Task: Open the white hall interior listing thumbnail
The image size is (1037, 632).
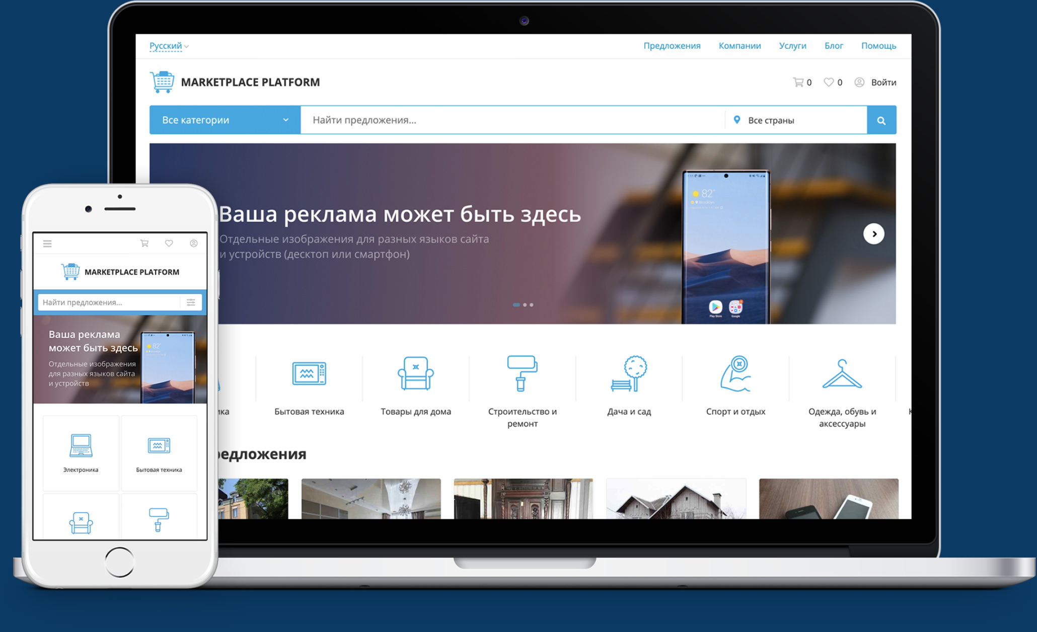Action: click(371, 499)
